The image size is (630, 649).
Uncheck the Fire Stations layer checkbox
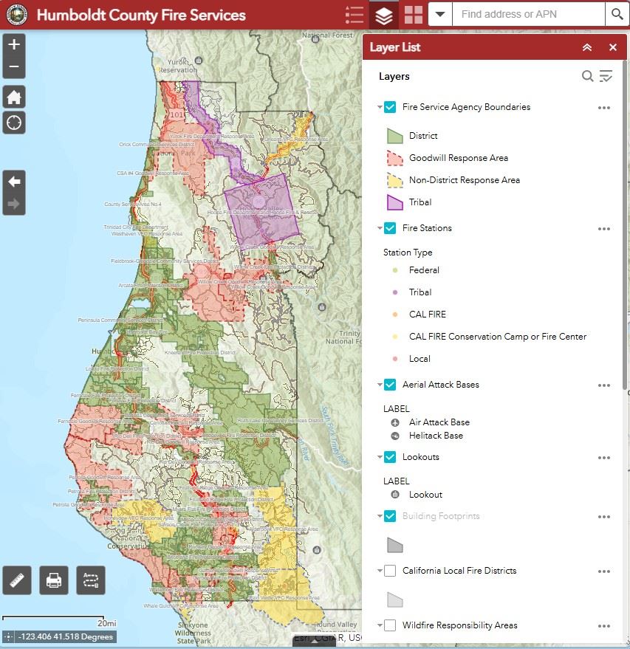pyautogui.click(x=390, y=228)
